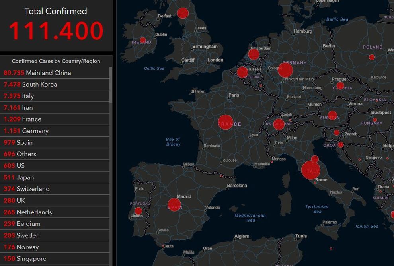Select the red circle near Lisbon, Portugal

(x=138, y=211)
